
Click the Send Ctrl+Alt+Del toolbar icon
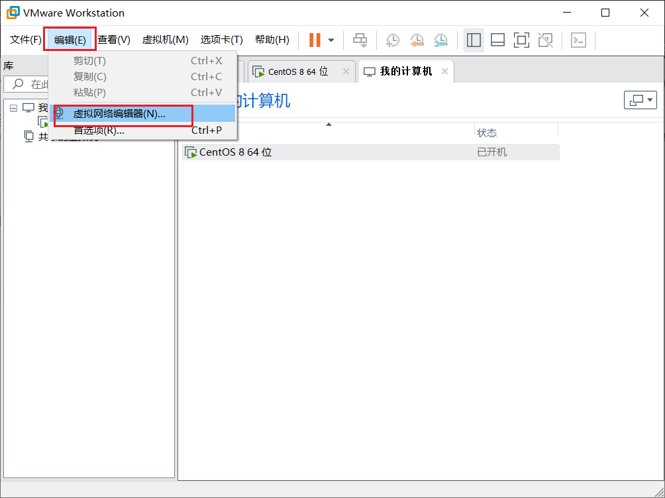360,40
